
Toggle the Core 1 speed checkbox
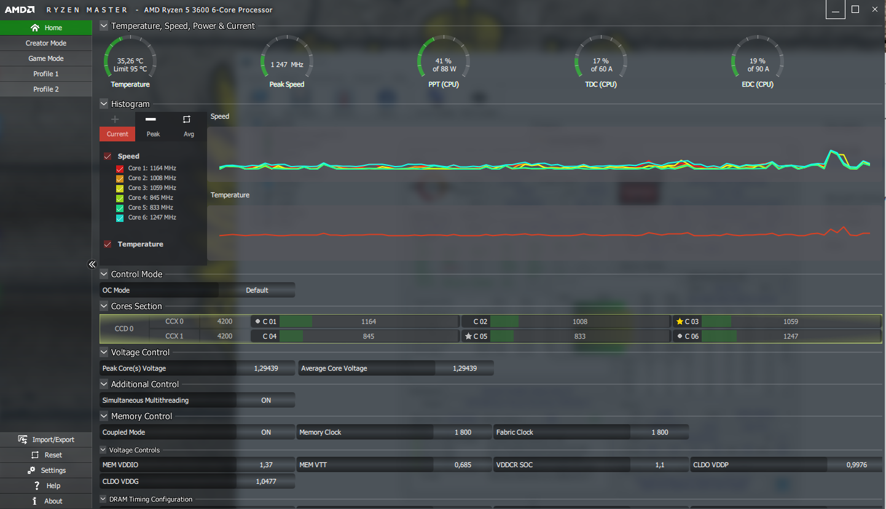click(x=120, y=168)
